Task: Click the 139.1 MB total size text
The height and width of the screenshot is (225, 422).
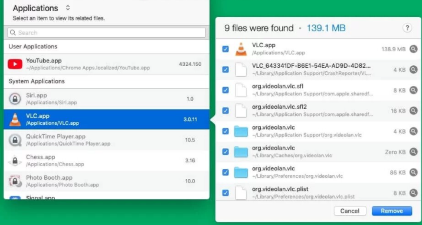Action: tap(326, 28)
